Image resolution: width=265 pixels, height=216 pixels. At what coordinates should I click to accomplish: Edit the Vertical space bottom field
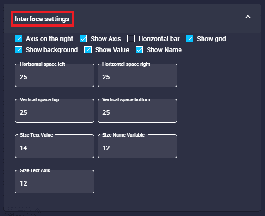click(x=137, y=111)
